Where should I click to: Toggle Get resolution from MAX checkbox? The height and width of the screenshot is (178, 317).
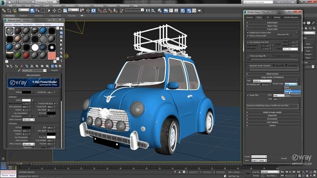248,42
